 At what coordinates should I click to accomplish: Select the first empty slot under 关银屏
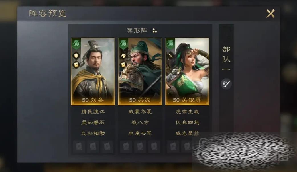click(173, 147)
